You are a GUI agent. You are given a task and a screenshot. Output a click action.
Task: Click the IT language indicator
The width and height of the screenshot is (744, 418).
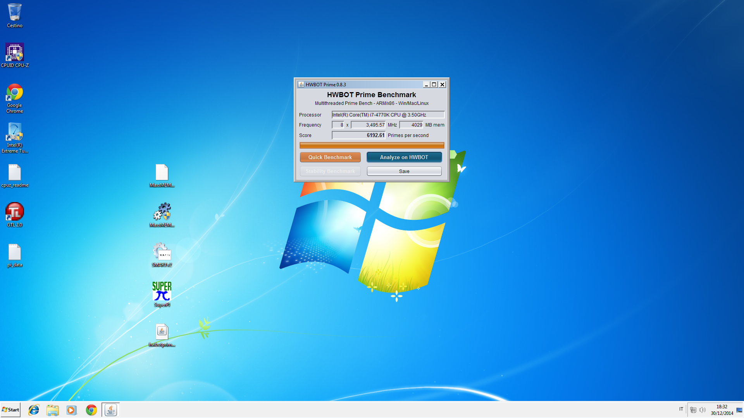pos(681,409)
